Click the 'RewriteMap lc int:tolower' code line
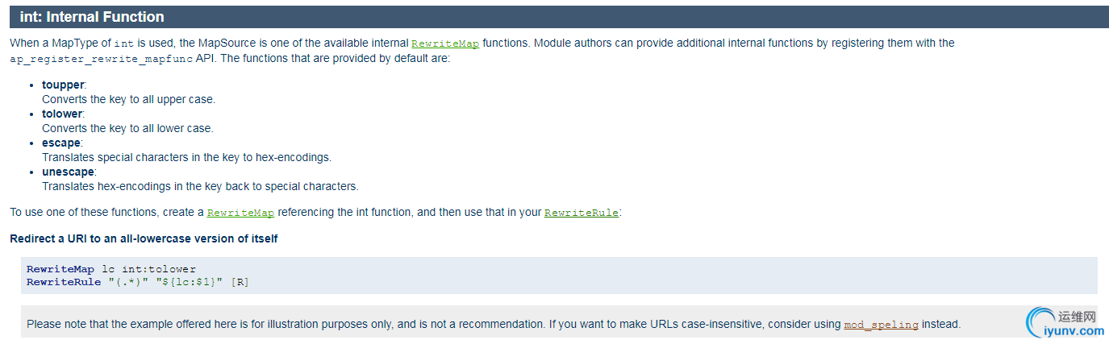 (x=111, y=269)
